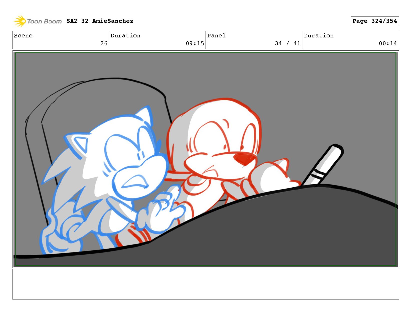Select the project title 'SA2 32 AmieSanchez'
This screenshot has height=318, width=412.
click(100, 21)
